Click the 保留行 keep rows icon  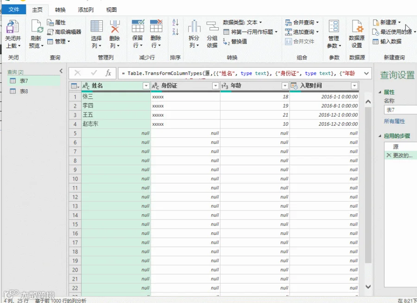tap(138, 26)
